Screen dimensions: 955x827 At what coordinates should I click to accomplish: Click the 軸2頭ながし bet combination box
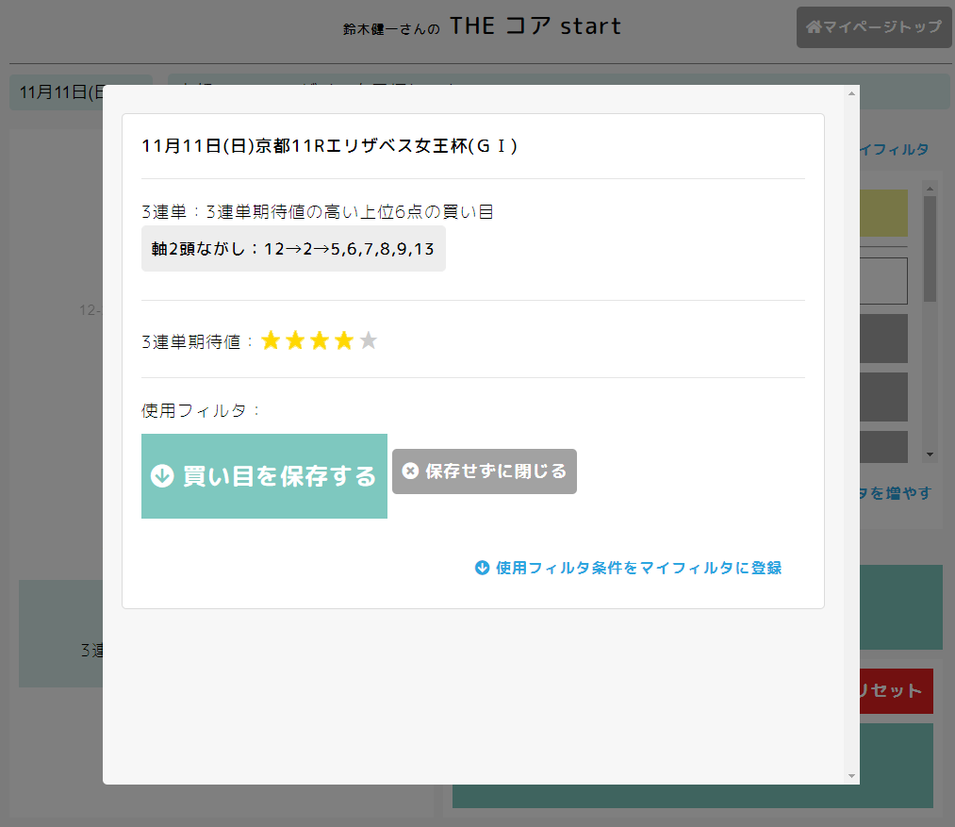click(293, 249)
